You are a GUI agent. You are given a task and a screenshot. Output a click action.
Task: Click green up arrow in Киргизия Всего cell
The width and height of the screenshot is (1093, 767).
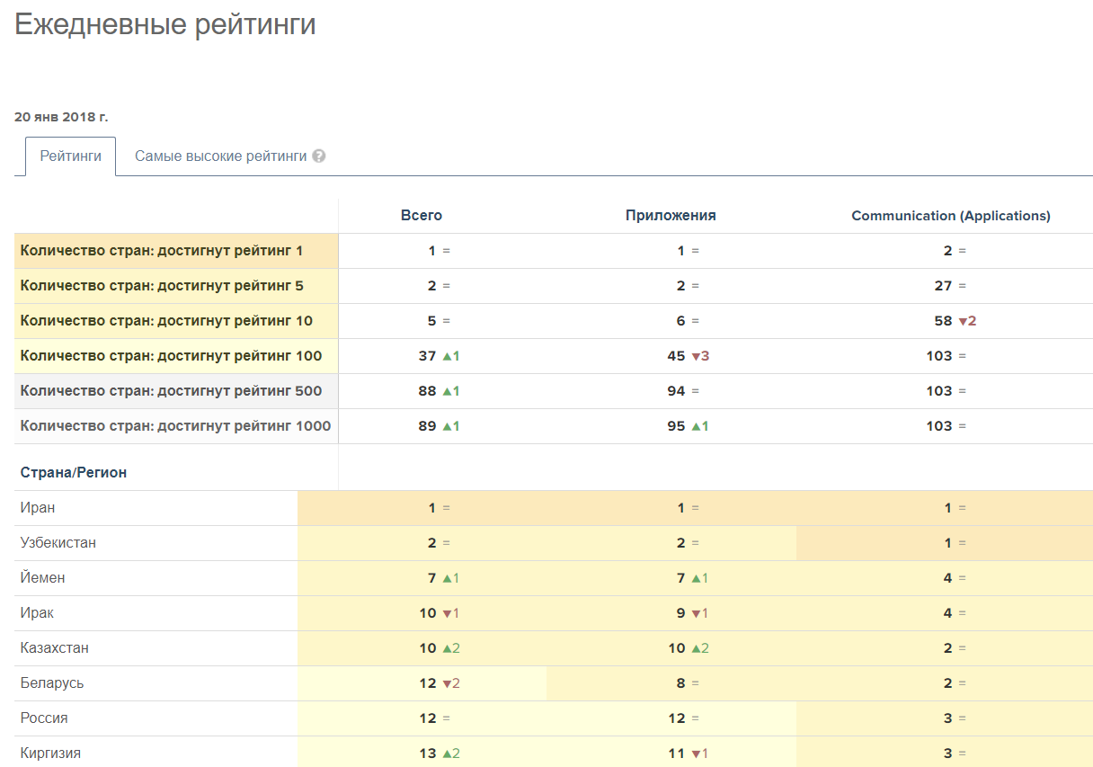(446, 754)
